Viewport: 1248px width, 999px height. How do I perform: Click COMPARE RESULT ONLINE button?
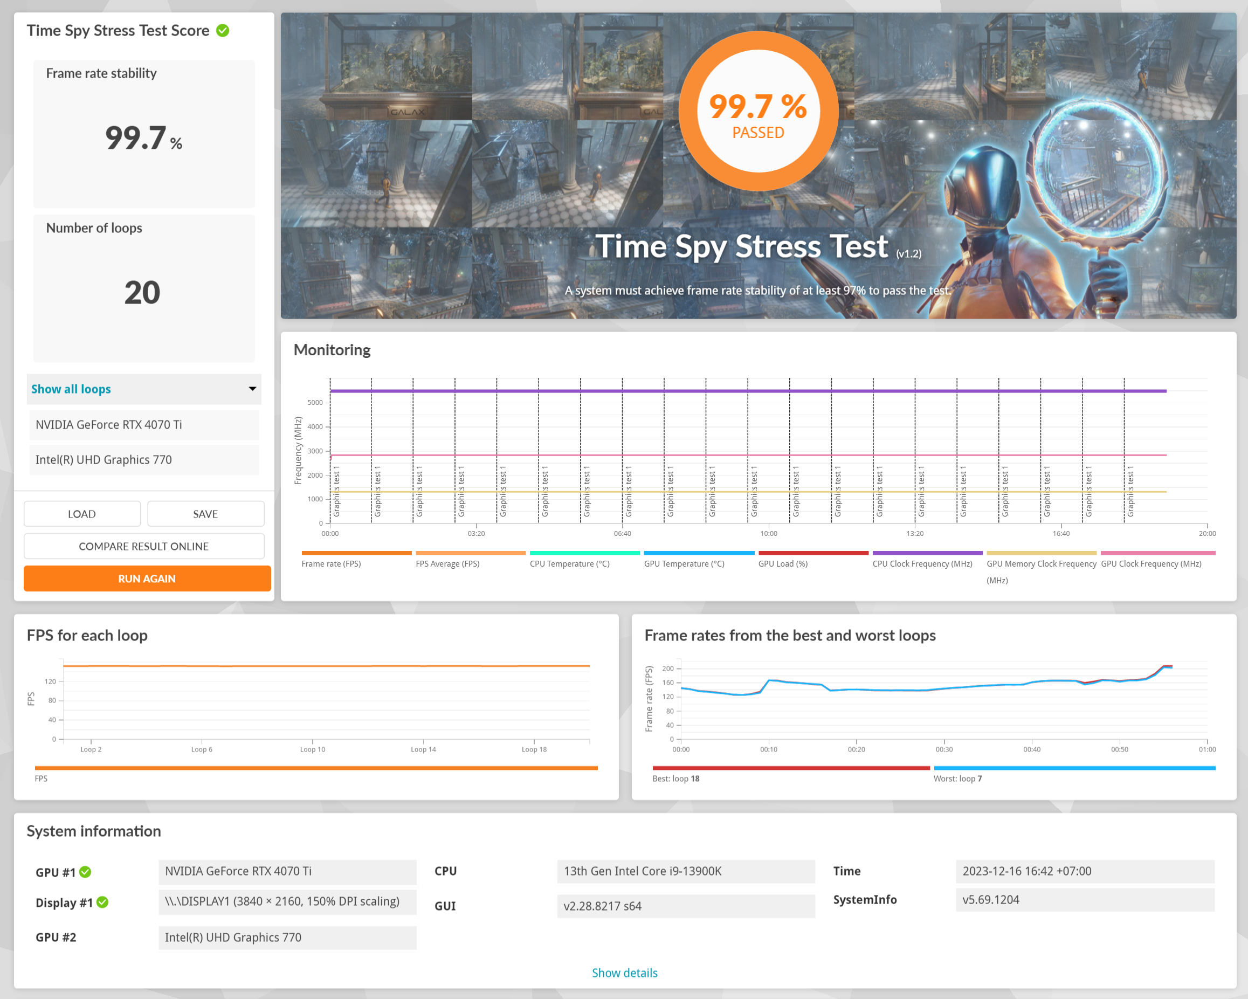coord(144,546)
